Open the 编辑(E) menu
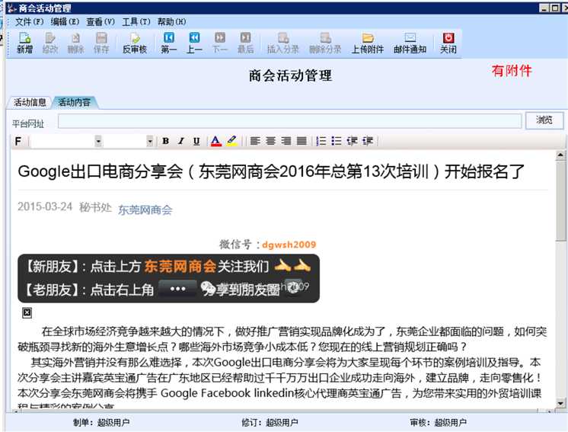The height and width of the screenshot is (432, 568). pyautogui.click(x=65, y=22)
